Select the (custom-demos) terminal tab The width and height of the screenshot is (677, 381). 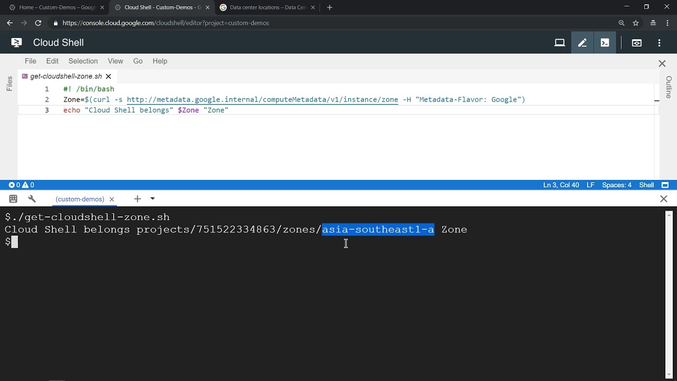(x=80, y=199)
